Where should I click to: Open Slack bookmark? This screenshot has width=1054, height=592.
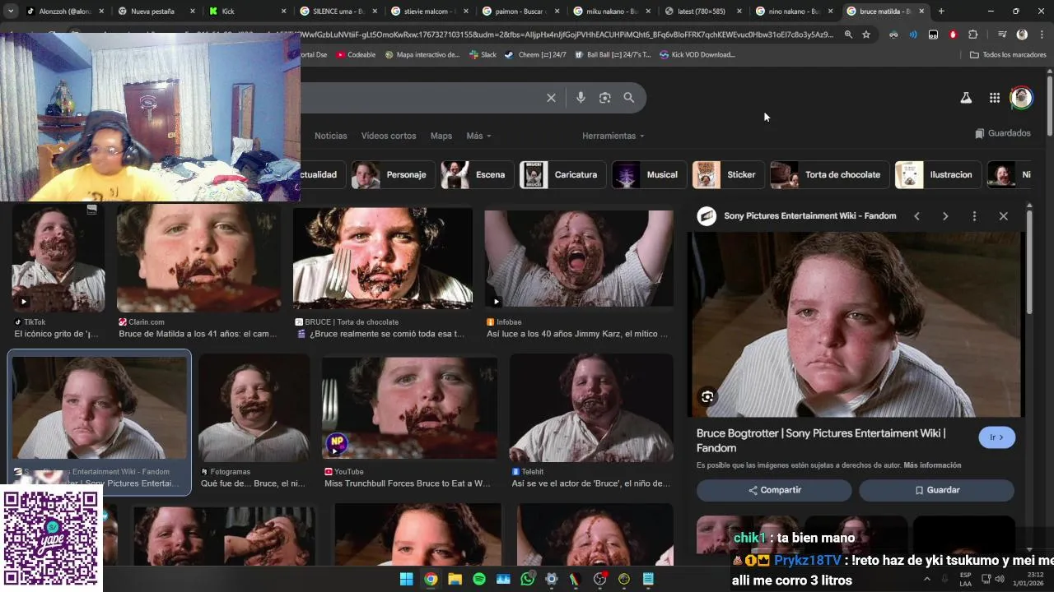click(x=483, y=54)
